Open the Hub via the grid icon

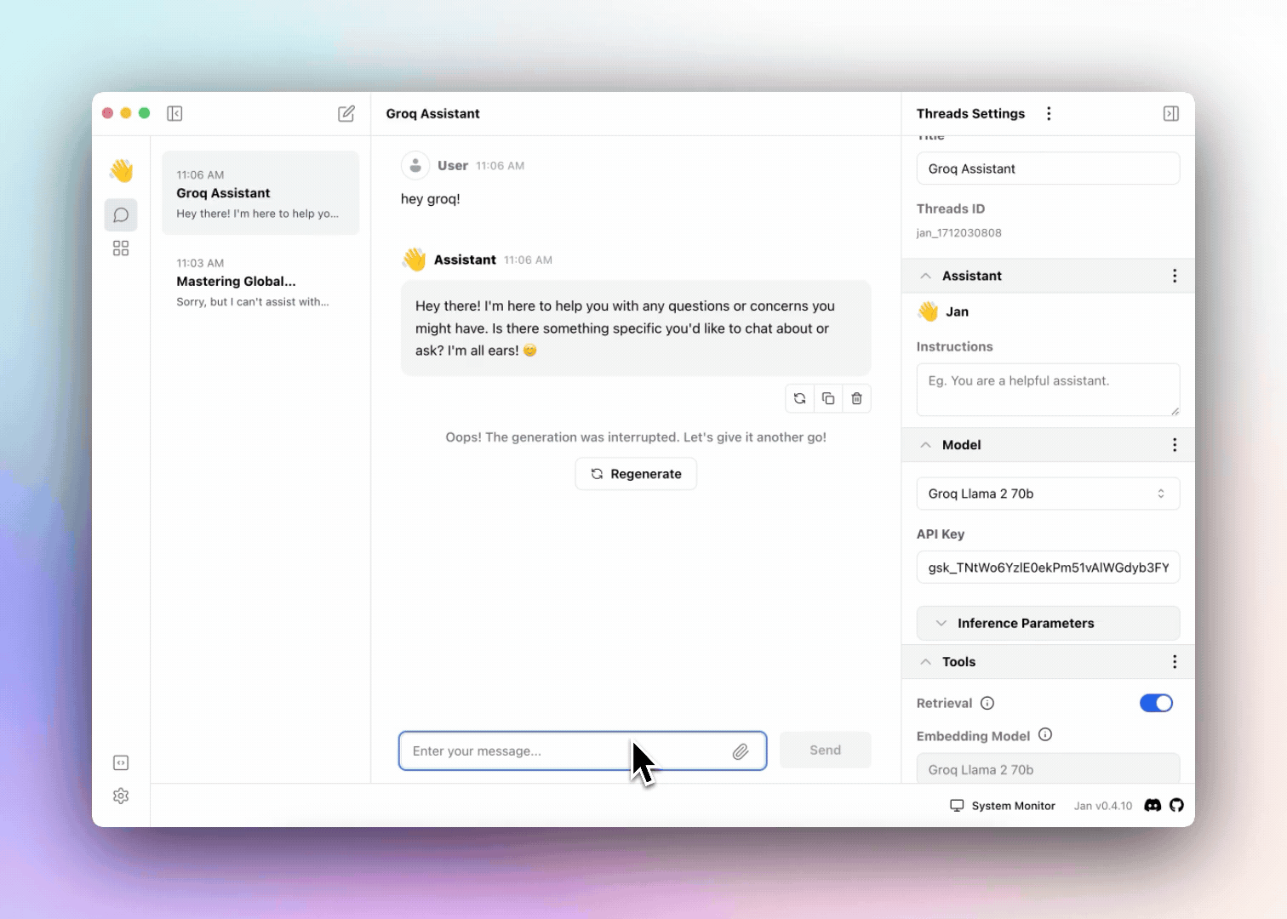pyautogui.click(x=120, y=248)
